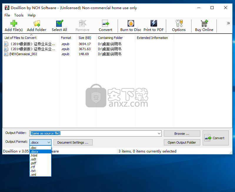Click the Containing Folder column header
Viewport: 235px width, 192px height.
click(x=116, y=38)
